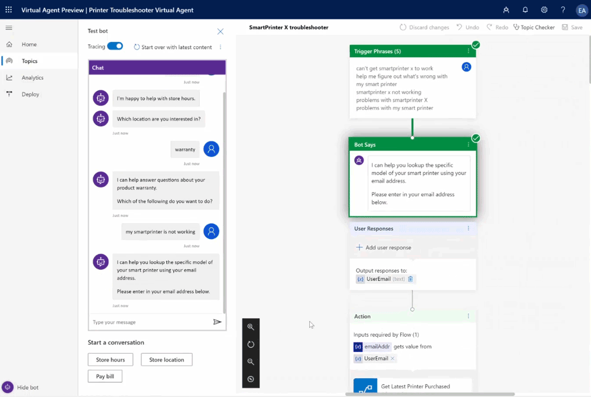Click the chat window vertical scrollbar
Image resolution: width=591 pixels, height=397 pixels.
coord(224,202)
